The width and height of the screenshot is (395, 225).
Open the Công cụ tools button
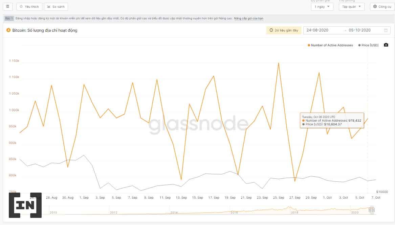(x=382, y=6)
